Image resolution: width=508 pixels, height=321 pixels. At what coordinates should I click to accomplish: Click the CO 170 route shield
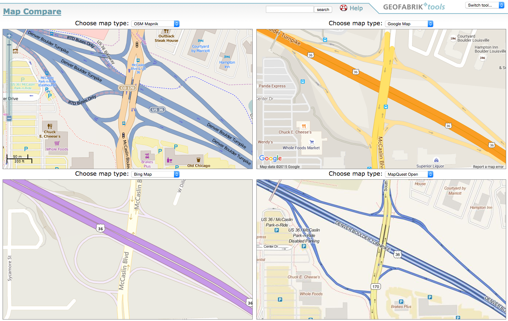pyautogui.click(x=127, y=88)
